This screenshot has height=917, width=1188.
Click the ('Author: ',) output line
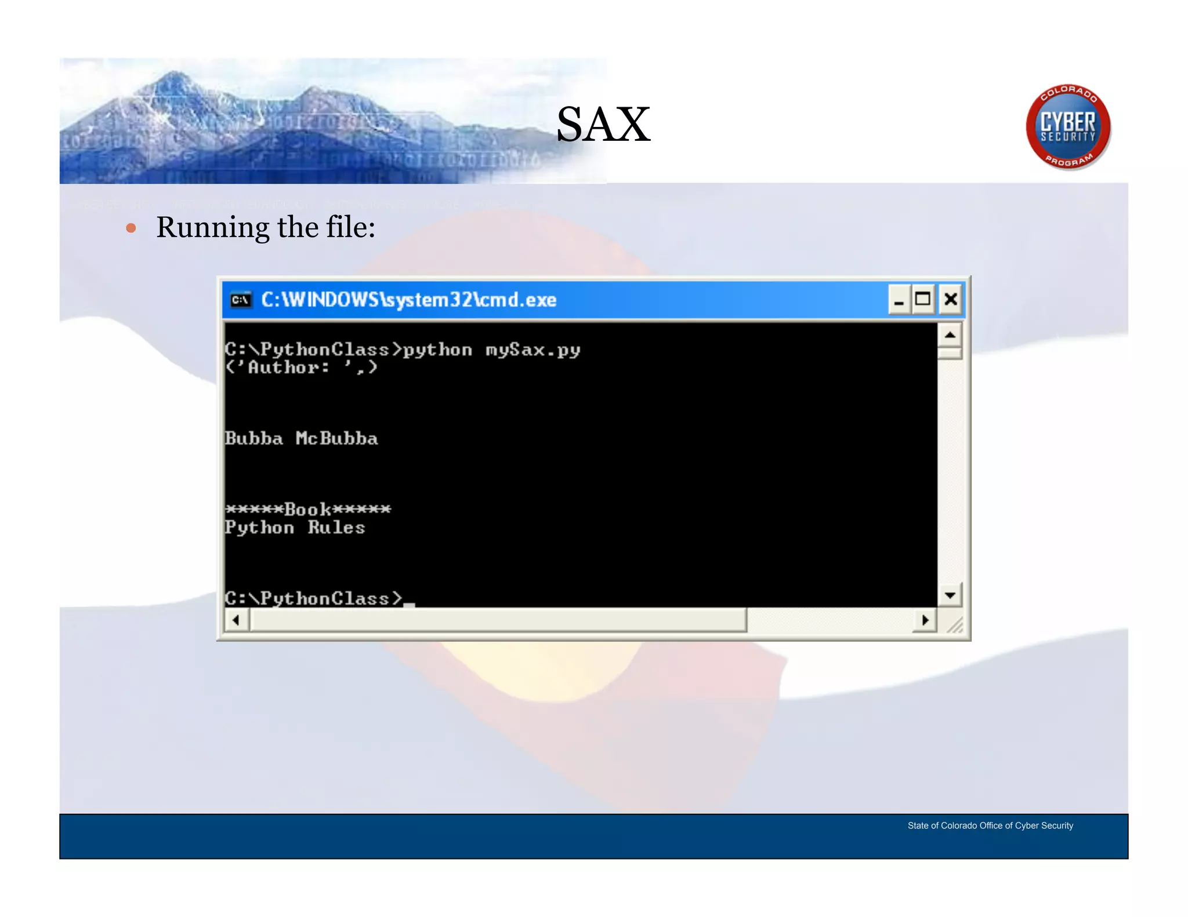point(302,367)
